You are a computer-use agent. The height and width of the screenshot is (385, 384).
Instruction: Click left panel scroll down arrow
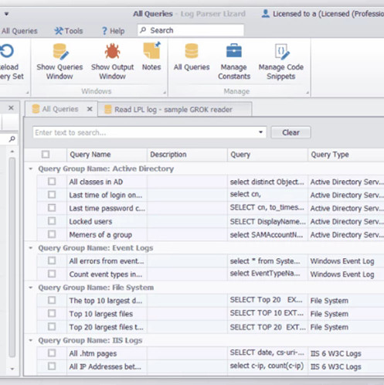click(x=12, y=369)
